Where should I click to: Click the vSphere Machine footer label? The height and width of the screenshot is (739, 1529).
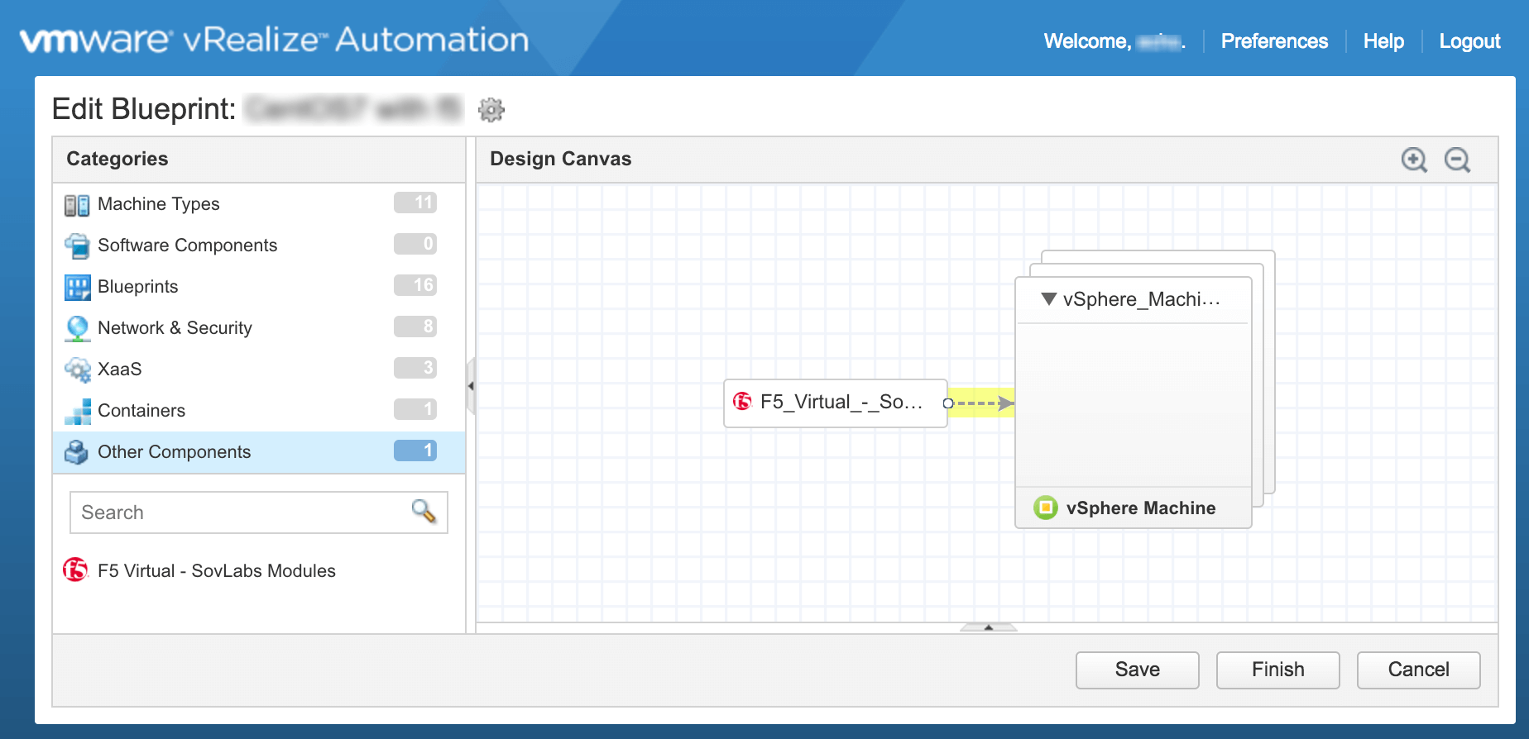coord(1141,508)
